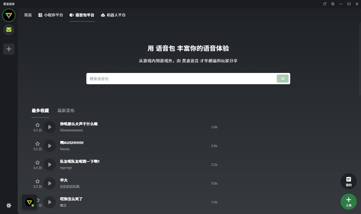
Task: Play the 队友呢队友呢救一下啊1 clip
Action: [x=50, y=164]
